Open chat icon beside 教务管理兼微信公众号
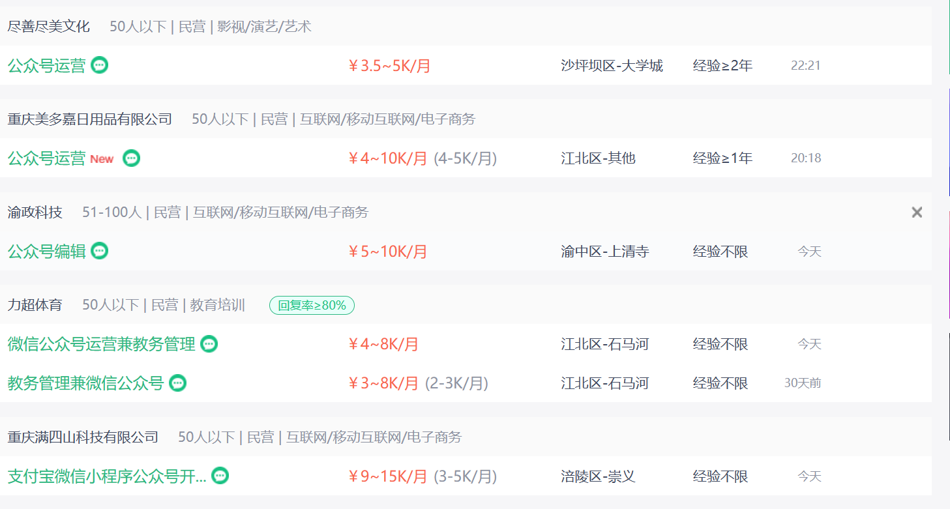The image size is (950, 509). pos(177,383)
